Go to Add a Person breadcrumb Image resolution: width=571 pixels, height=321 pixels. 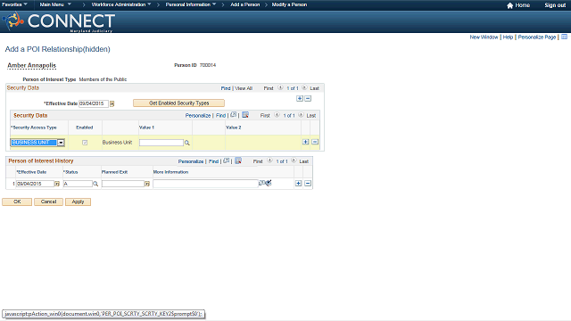[245, 4]
